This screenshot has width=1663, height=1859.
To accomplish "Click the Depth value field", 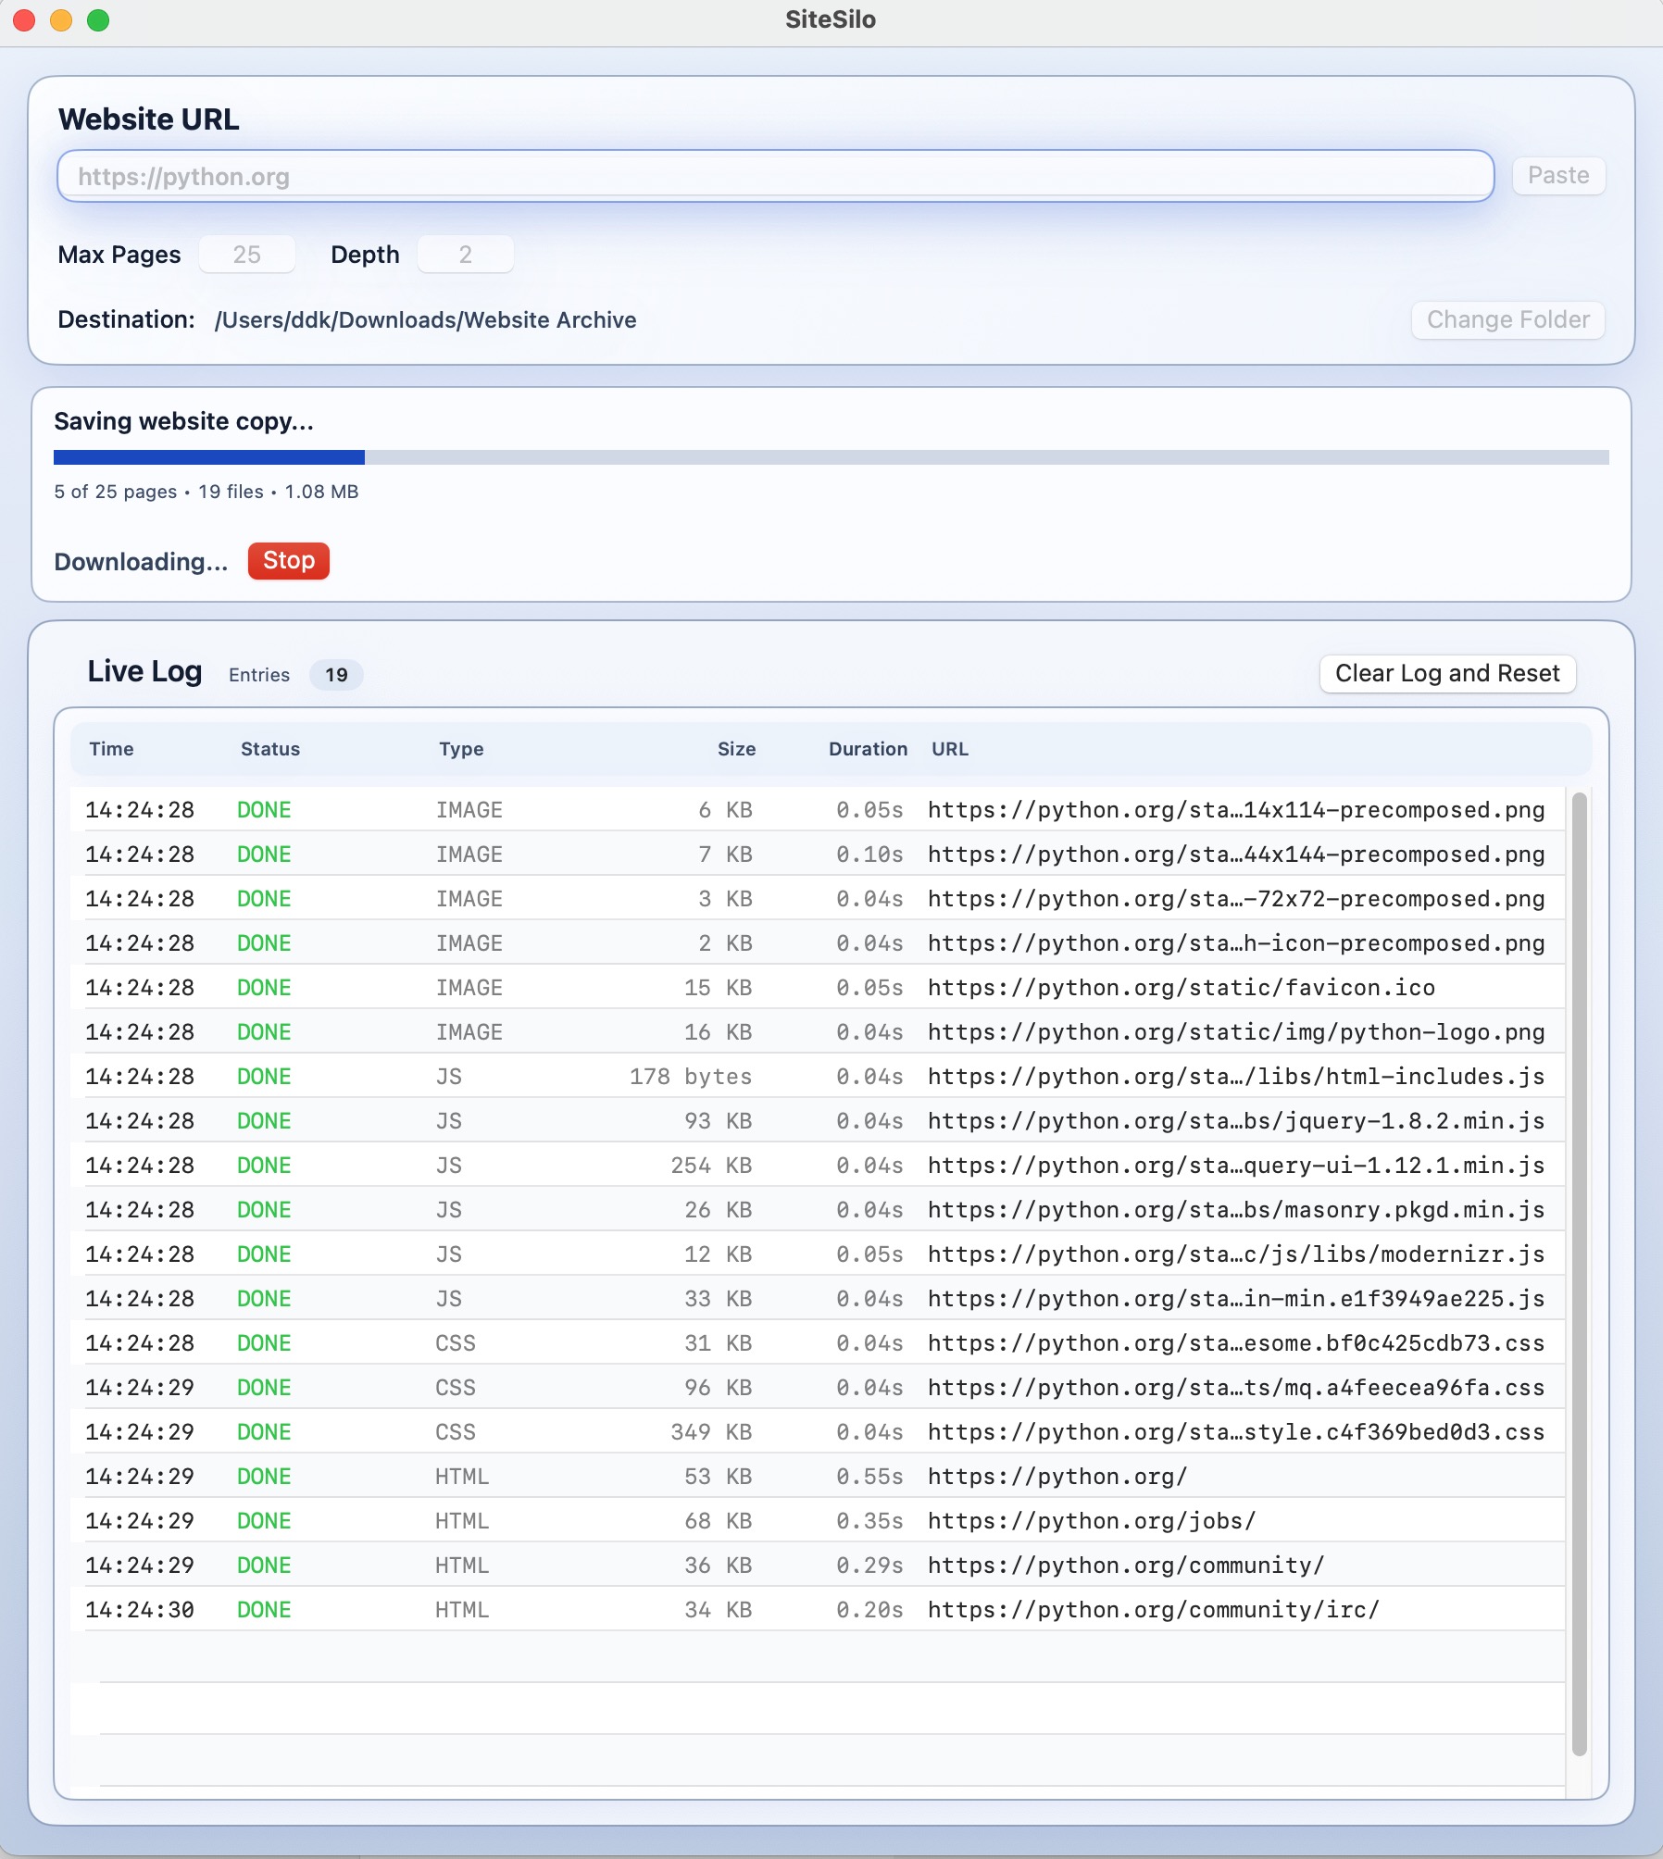I will [x=465, y=255].
